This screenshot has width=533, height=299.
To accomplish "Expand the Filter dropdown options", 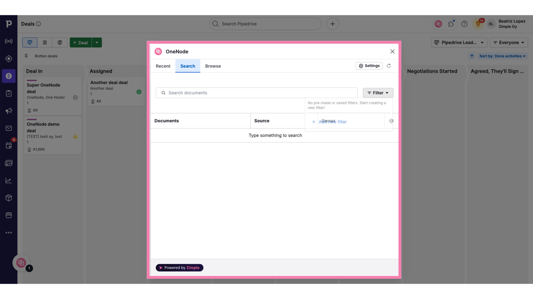I will click(378, 92).
